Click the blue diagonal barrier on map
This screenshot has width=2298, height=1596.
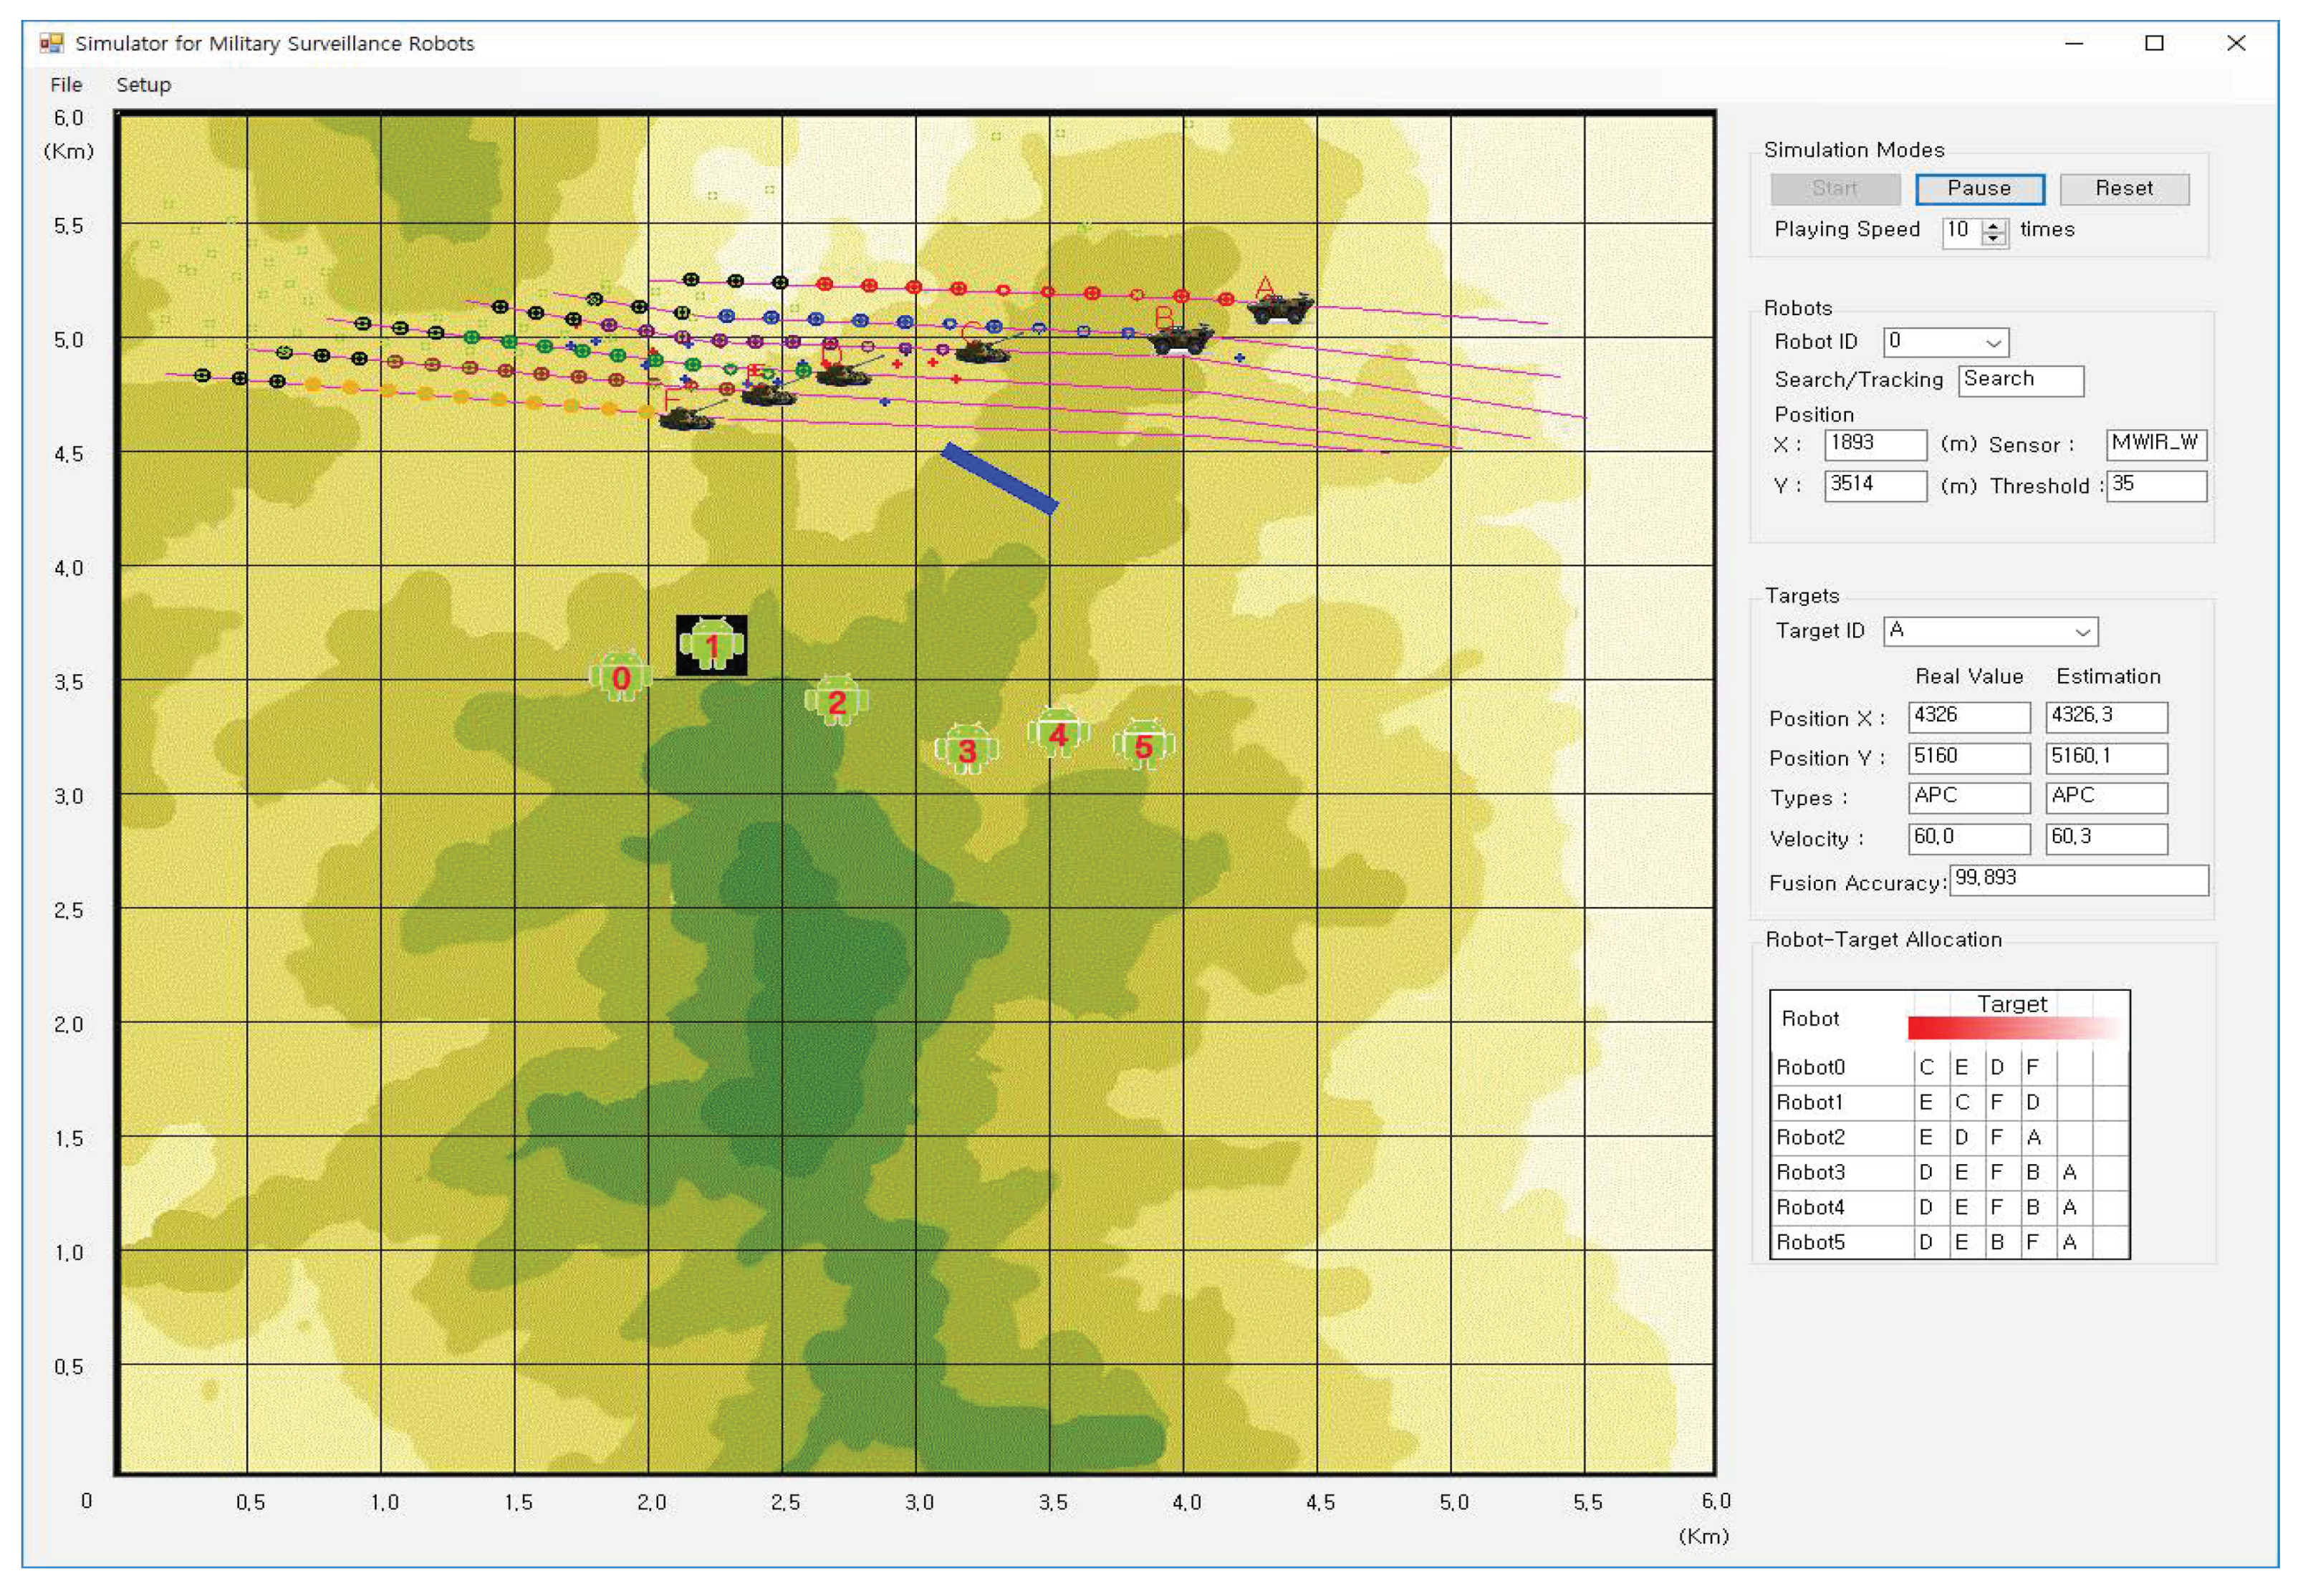tap(999, 478)
